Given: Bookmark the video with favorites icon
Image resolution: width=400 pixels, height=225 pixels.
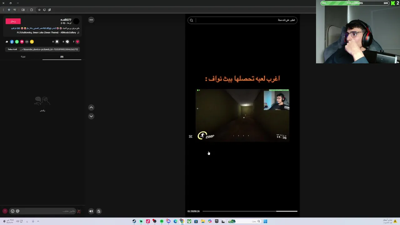Looking at the screenshot, I should pos(57,42).
